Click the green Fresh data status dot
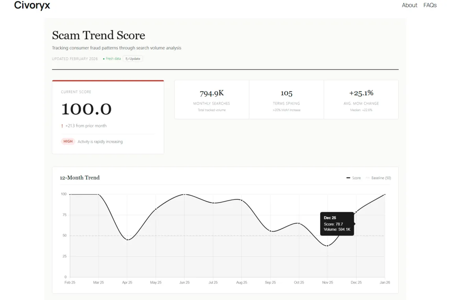Image resolution: width=472 pixels, height=300 pixels. 105,58
